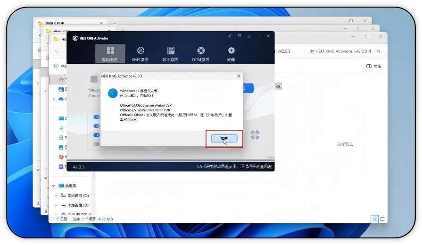Screen dimensions: 422x245
Task: Toggle the topmost blue switch in the activator
Action: point(96,117)
